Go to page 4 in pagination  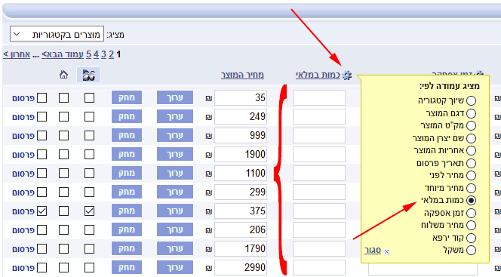click(96, 54)
